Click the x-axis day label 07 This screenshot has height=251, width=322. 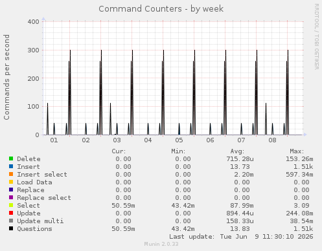coord(241,140)
